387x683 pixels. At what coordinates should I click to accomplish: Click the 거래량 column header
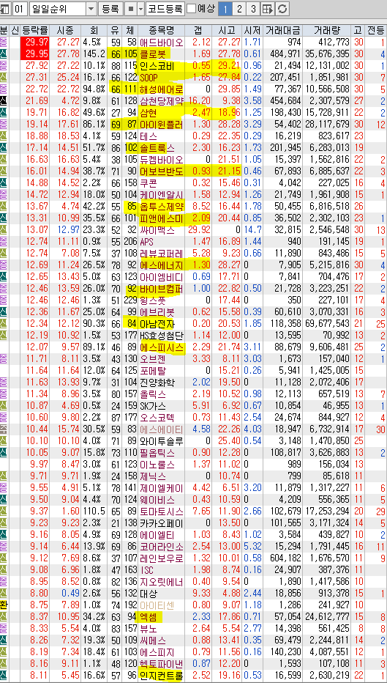coord(326,30)
